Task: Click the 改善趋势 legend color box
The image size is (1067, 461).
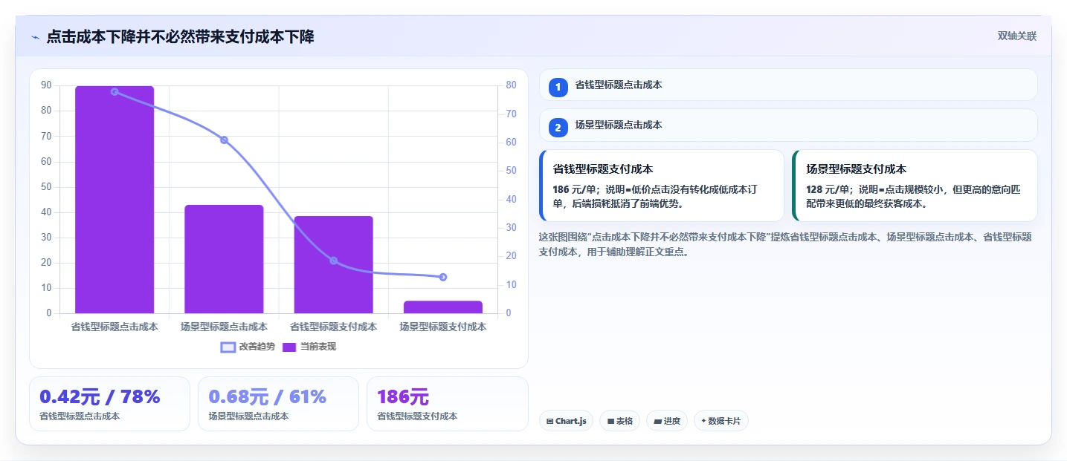Action: click(x=228, y=347)
